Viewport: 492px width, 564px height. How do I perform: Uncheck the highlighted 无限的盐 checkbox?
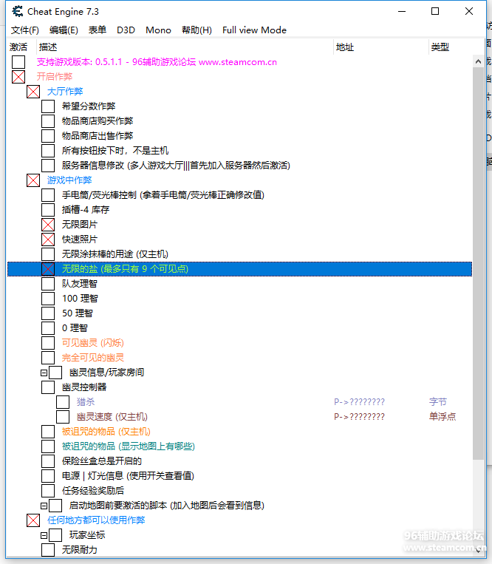click(48, 269)
